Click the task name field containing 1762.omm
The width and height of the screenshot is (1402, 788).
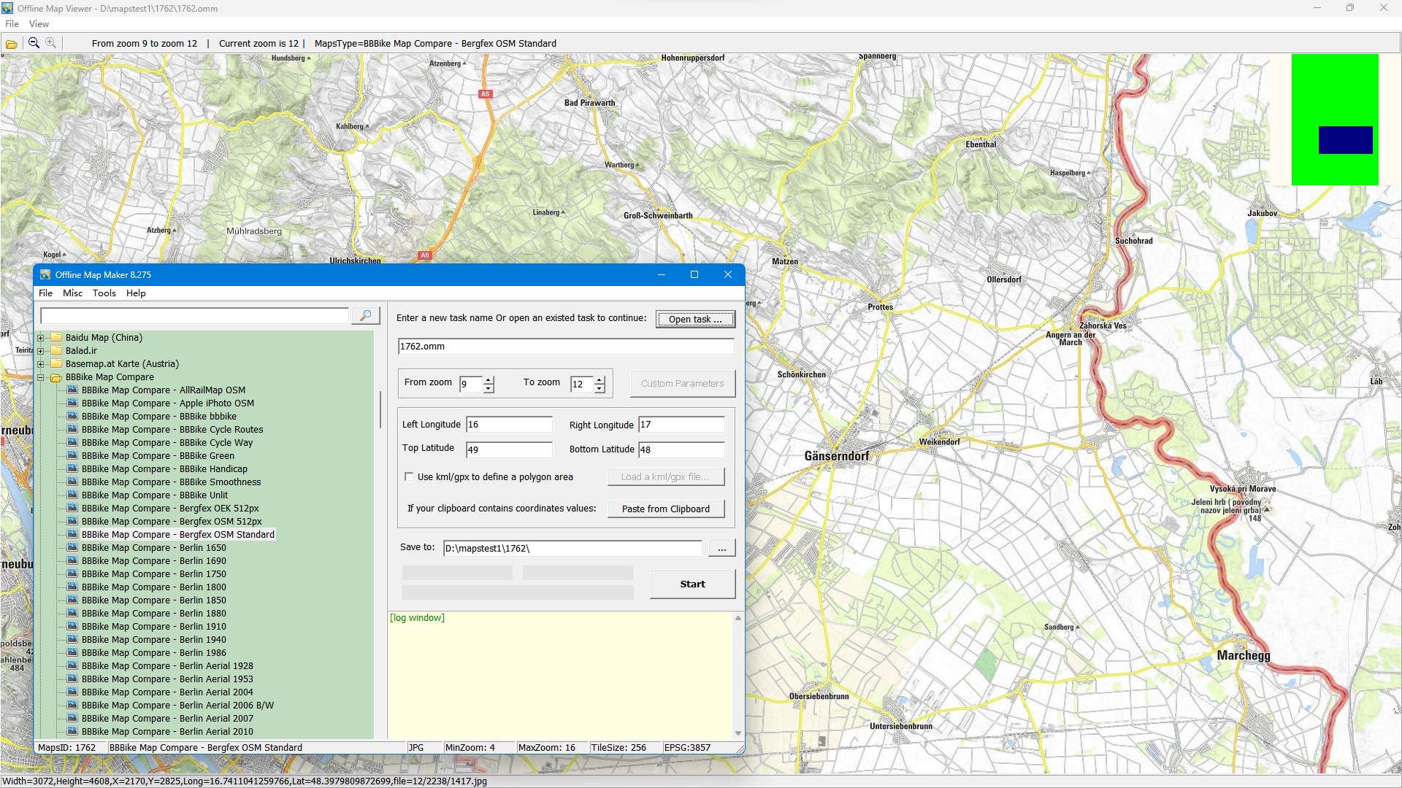pos(565,347)
